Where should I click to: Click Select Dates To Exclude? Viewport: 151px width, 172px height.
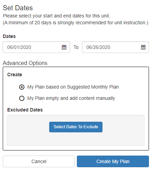[76, 127]
